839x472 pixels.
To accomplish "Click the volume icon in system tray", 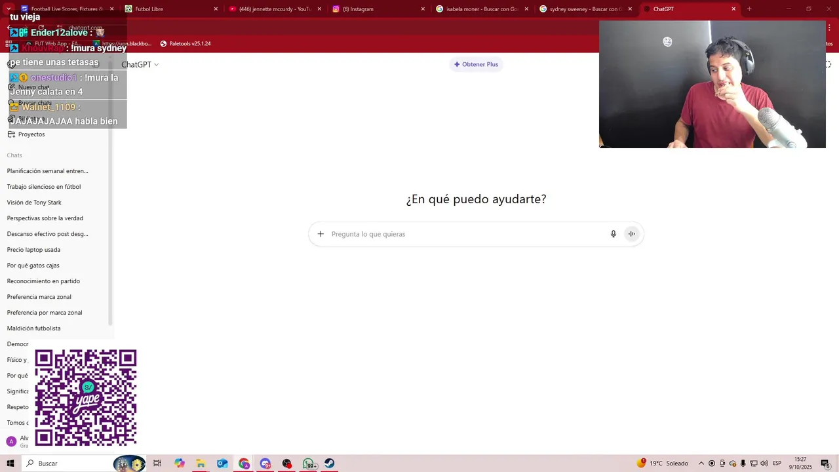I will 764,463.
